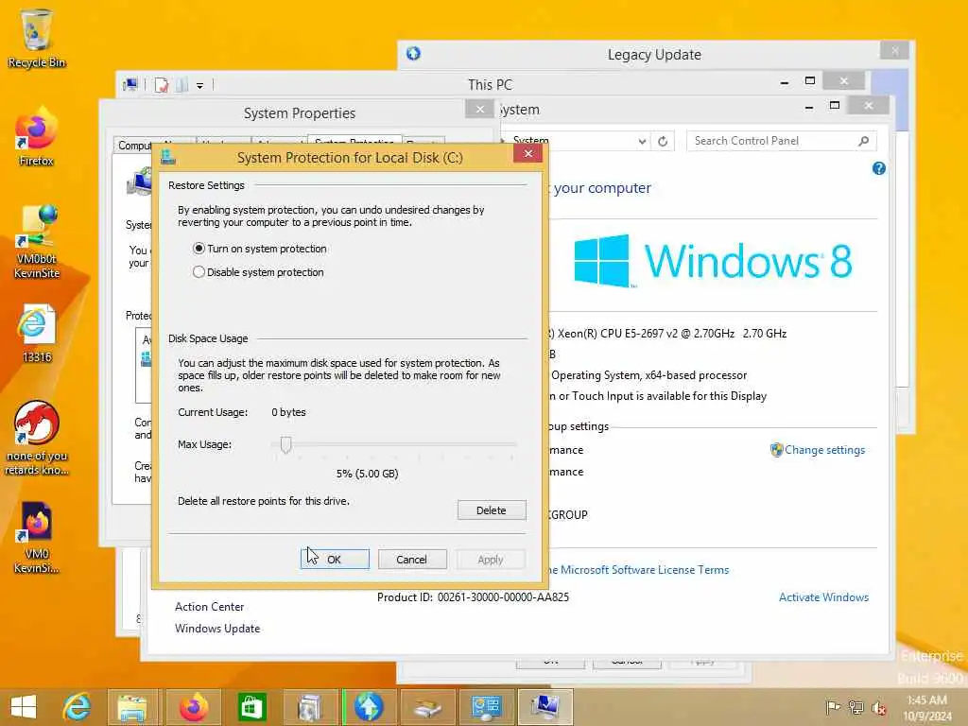Open Internet Explorer from taskbar

[78, 707]
